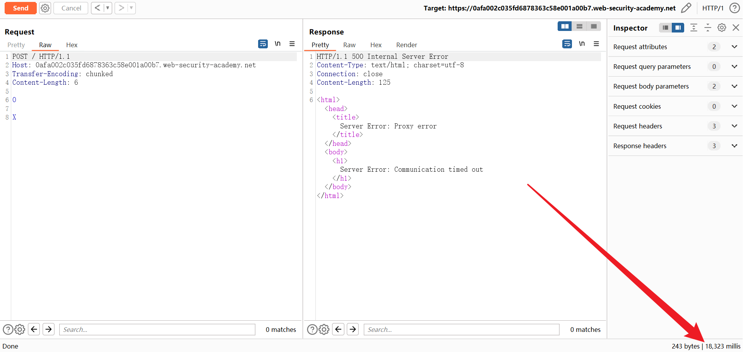
Task: Open search settings gear in Request panel
Action: 20,330
